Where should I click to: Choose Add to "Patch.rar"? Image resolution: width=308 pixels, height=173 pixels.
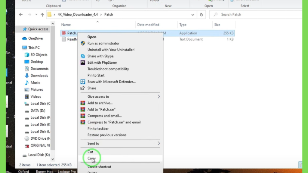(101, 109)
